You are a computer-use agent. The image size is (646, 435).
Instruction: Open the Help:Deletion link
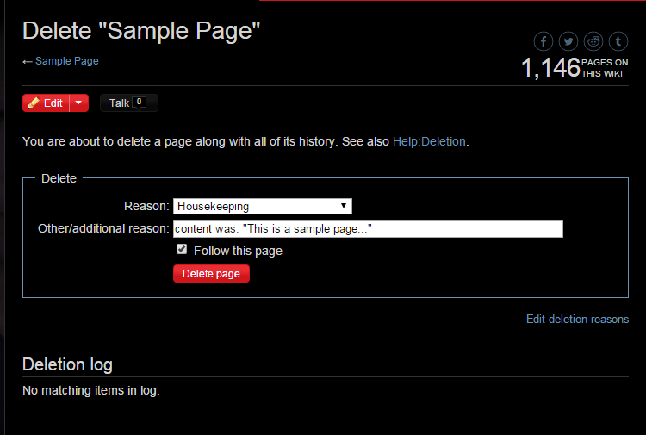(429, 142)
